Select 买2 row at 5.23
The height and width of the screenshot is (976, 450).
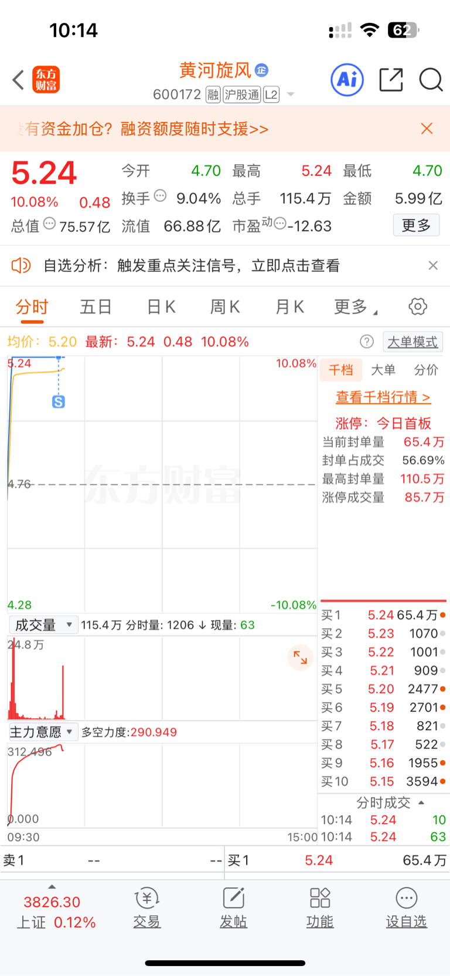383,634
